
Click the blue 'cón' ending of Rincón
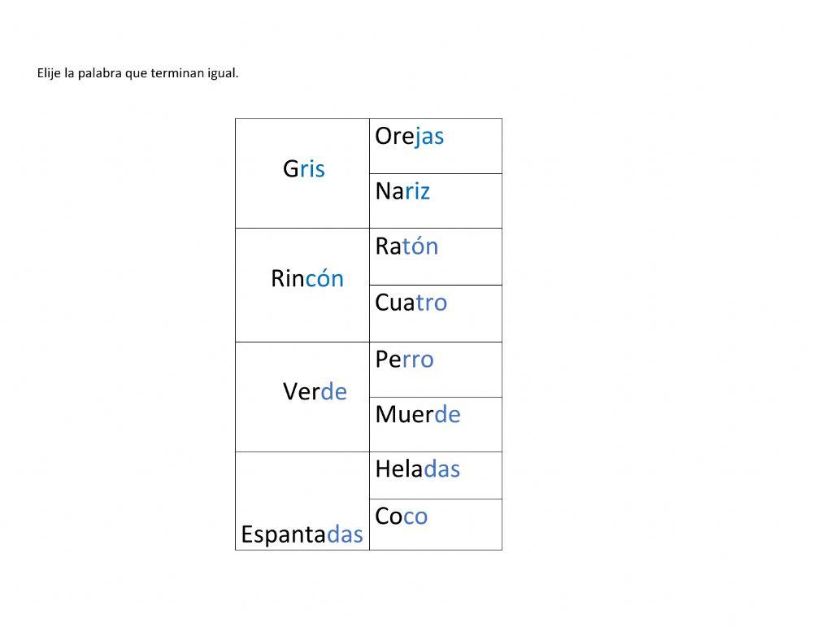(x=324, y=279)
